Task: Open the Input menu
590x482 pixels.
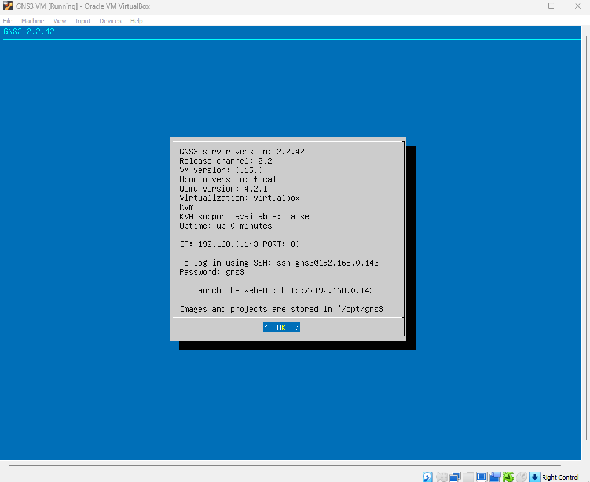Action: [x=83, y=21]
